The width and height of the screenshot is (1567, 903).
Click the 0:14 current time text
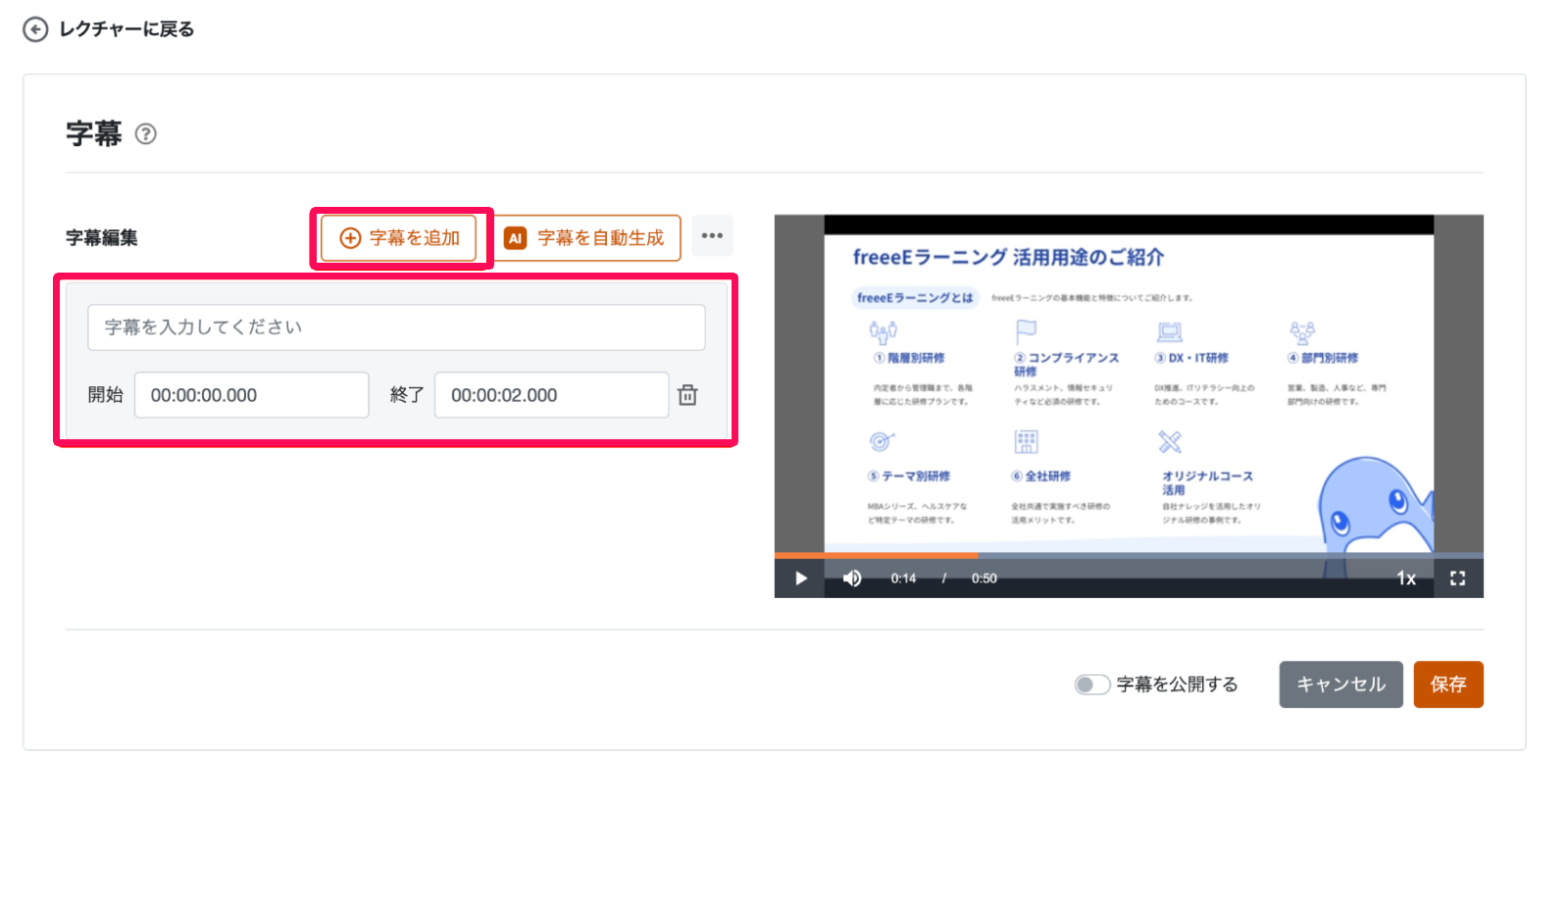903,578
